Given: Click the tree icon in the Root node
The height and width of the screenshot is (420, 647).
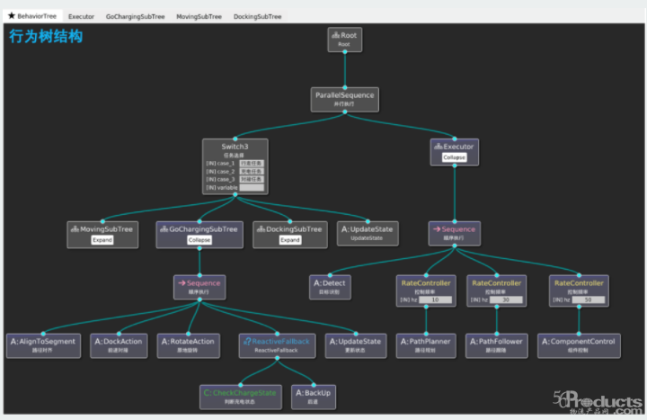Looking at the screenshot, I should 336,35.
